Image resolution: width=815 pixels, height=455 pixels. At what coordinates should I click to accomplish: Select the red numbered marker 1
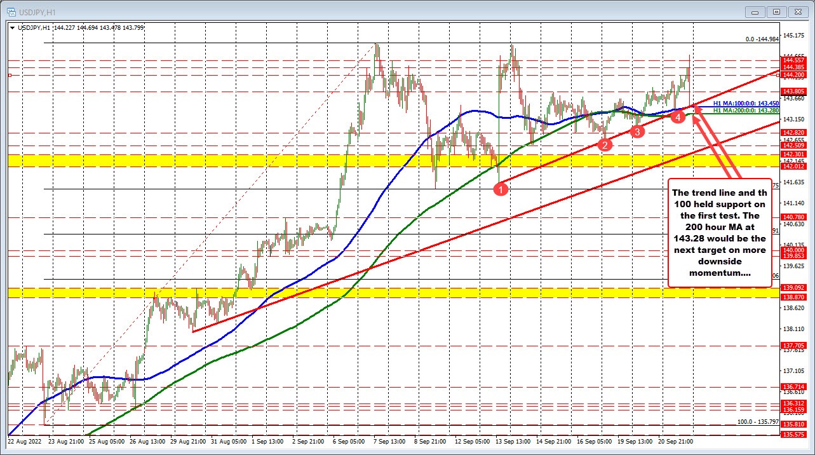(501, 189)
